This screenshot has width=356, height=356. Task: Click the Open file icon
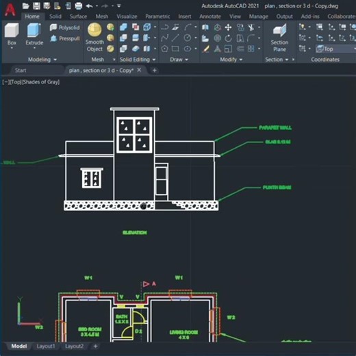pyautogui.click(x=25, y=6)
